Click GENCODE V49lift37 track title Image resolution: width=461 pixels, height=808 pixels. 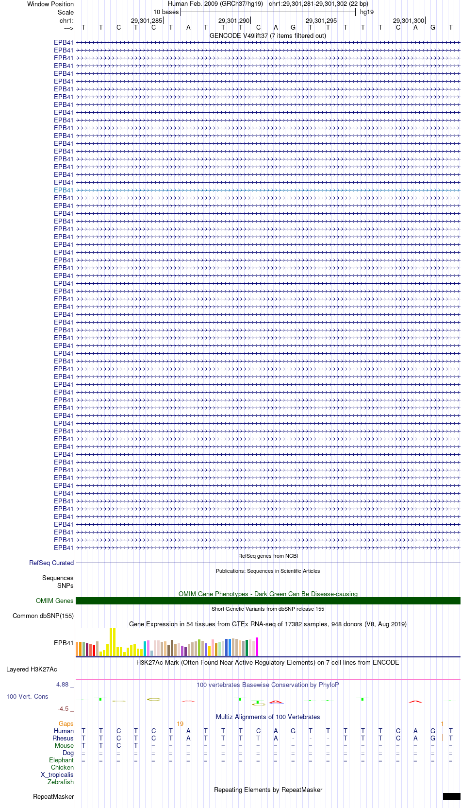tap(268, 35)
